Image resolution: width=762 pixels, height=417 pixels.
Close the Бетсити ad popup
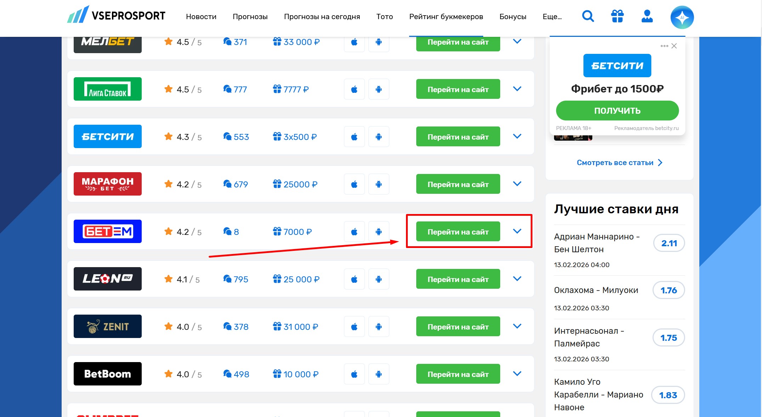tap(674, 46)
